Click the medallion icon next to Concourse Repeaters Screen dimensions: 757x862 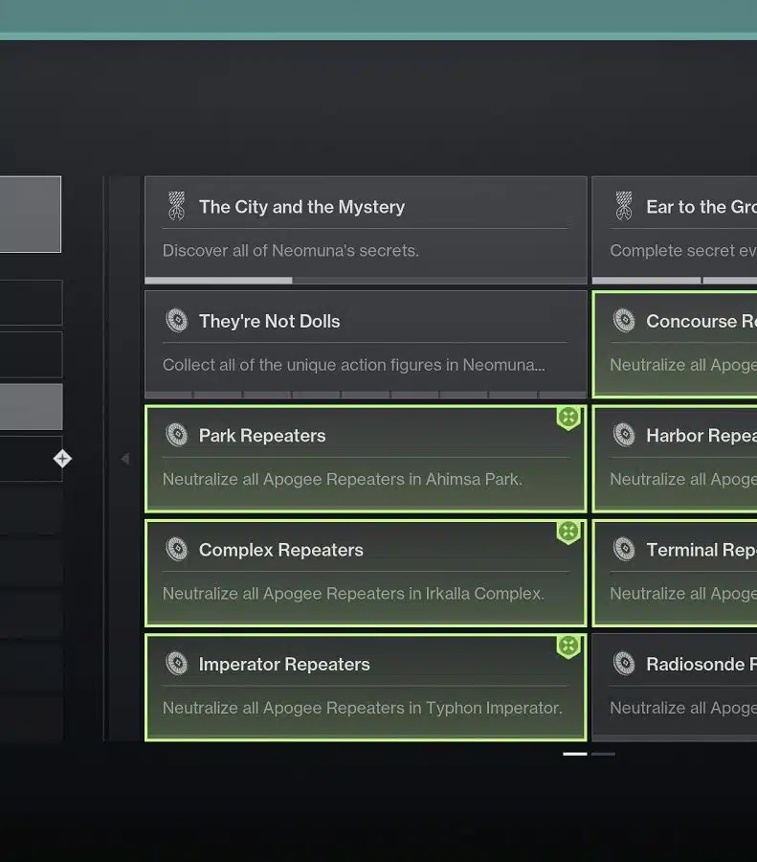pyautogui.click(x=625, y=321)
